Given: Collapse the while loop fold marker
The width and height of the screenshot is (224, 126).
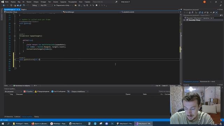Looking at the screenshot, I should pyautogui.click(x=15, y=41).
